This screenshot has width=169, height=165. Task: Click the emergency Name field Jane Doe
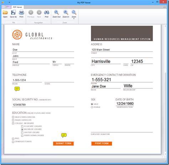pos(106,86)
